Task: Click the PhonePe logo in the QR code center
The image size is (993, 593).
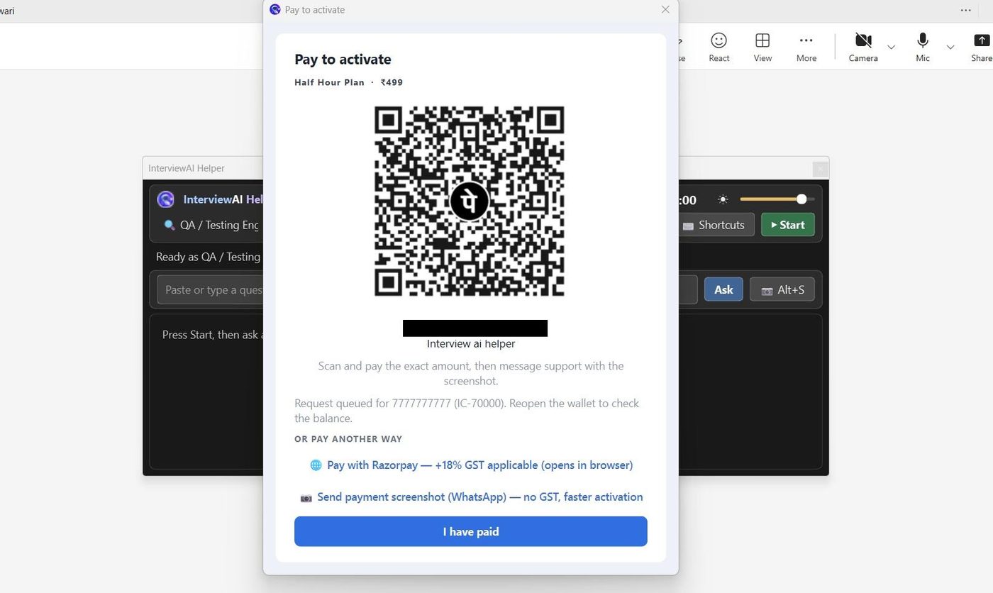Action: tap(469, 201)
